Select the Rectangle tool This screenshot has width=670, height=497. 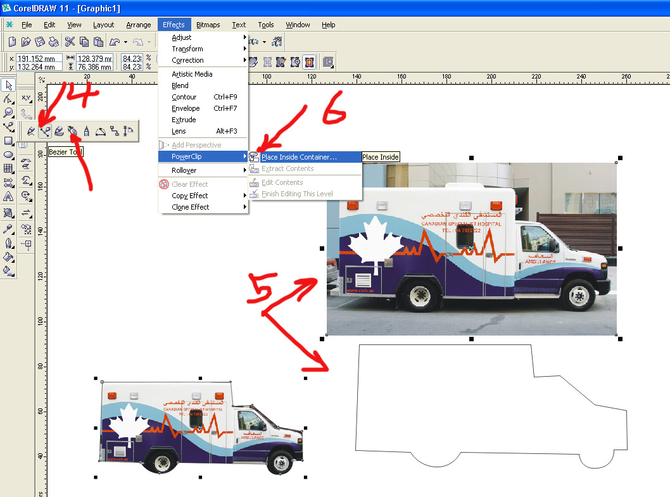pos(8,141)
